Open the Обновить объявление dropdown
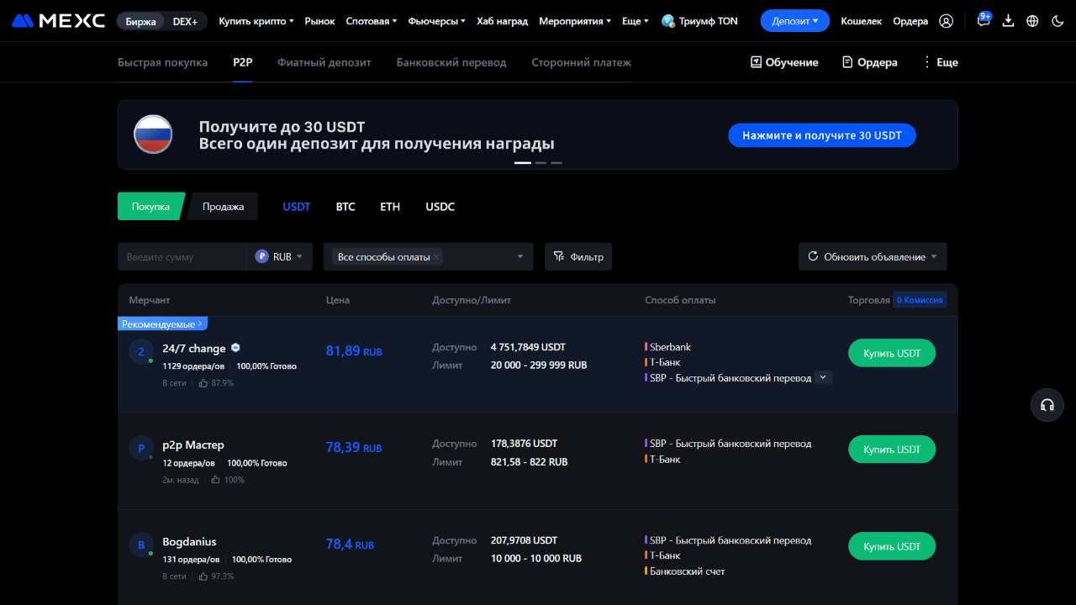 873,256
